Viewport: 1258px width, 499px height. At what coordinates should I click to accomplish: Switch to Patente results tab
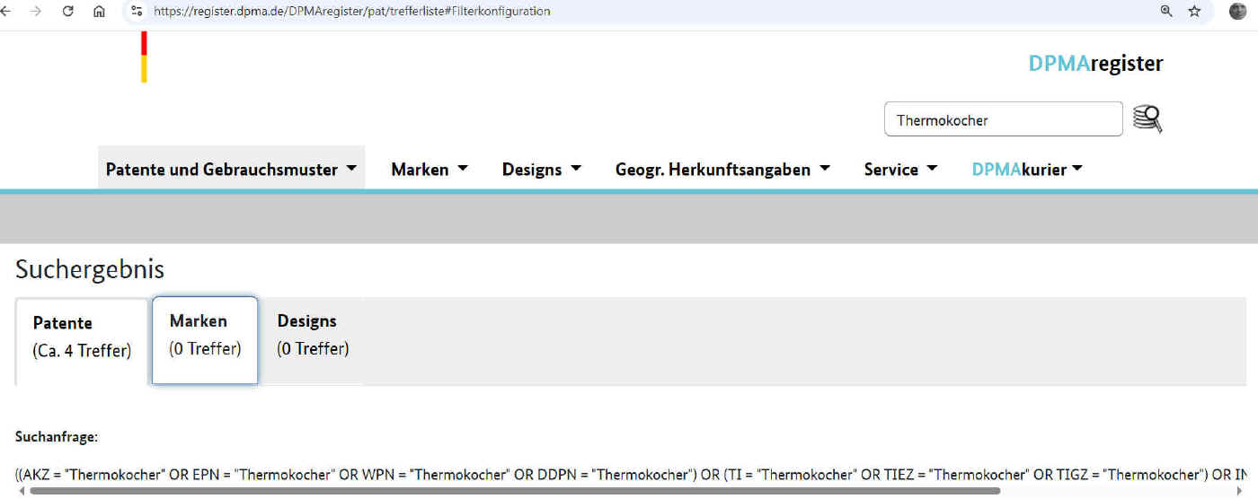coord(82,340)
